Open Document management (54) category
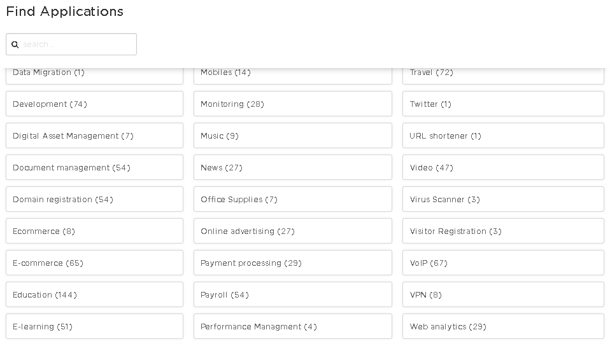Viewport: 610px width, 344px height. click(x=94, y=167)
